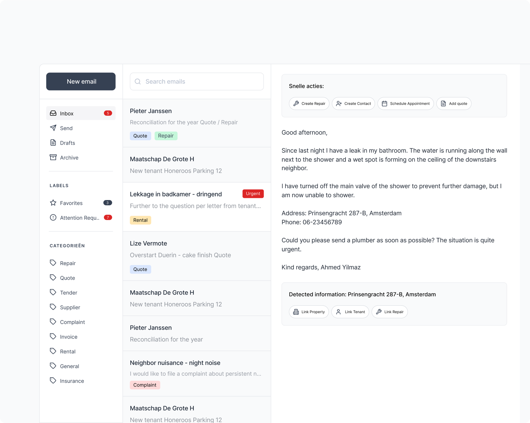The width and height of the screenshot is (530, 423).
Task: Compose with the New email button
Action: pos(81,81)
